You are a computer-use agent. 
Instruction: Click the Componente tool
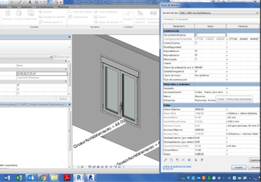pos(78,17)
